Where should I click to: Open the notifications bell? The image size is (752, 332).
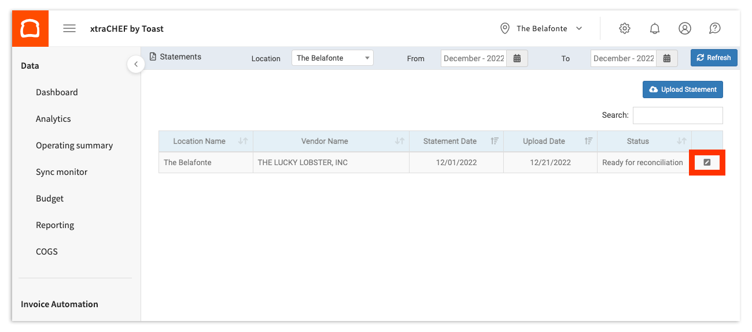(655, 28)
